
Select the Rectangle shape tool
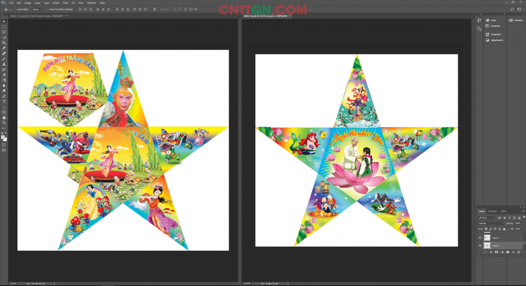[4, 112]
